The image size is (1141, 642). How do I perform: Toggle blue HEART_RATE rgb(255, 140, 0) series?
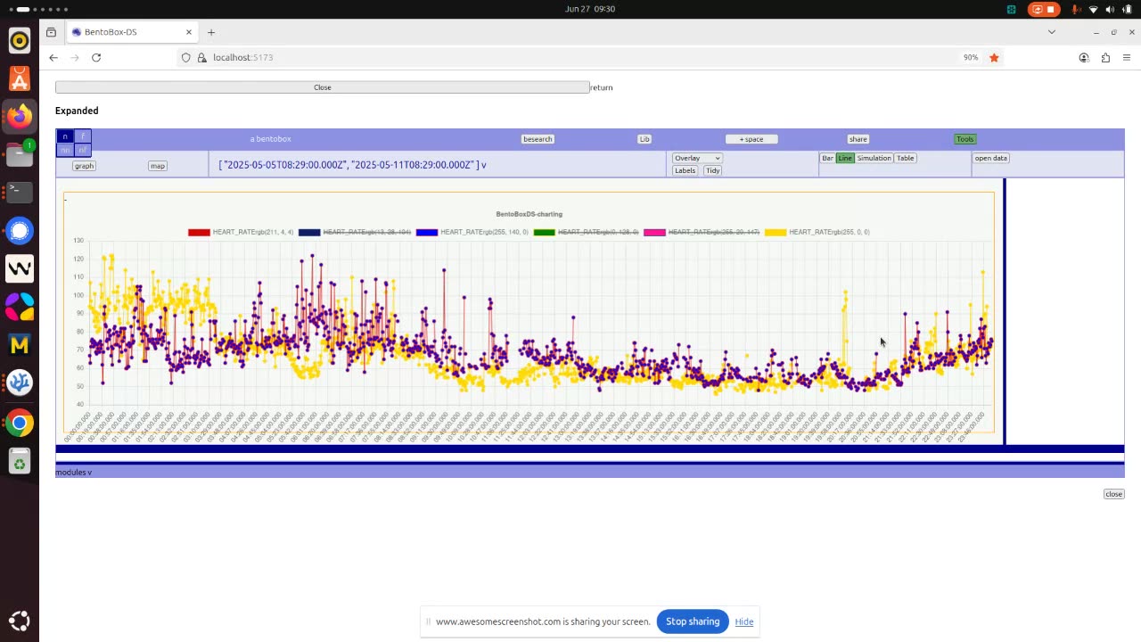[x=472, y=232]
